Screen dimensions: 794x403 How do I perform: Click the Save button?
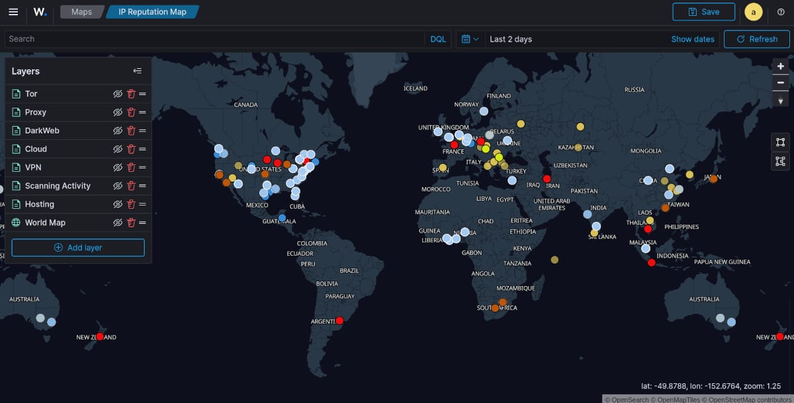[x=703, y=12]
